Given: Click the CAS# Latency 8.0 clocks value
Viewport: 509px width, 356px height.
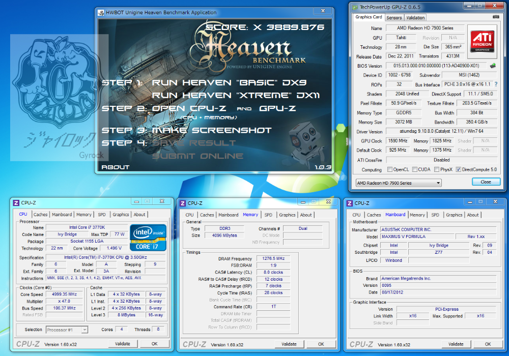Looking at the screenshot, I should [x=273, y=273].
